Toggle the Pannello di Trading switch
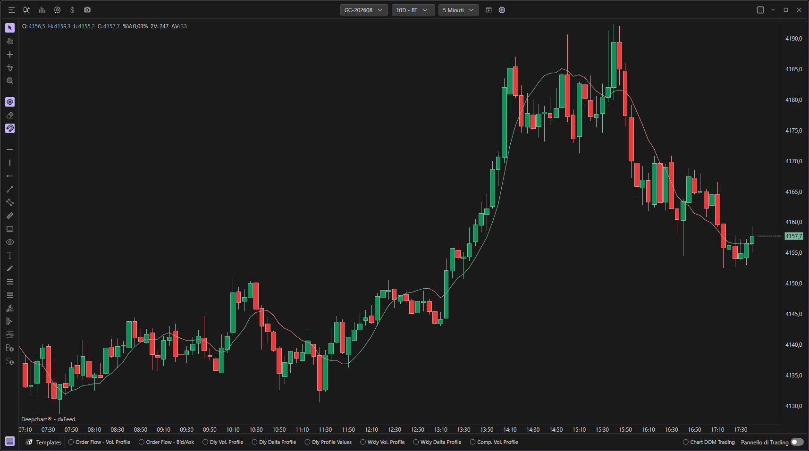 (x=797, y=442)
